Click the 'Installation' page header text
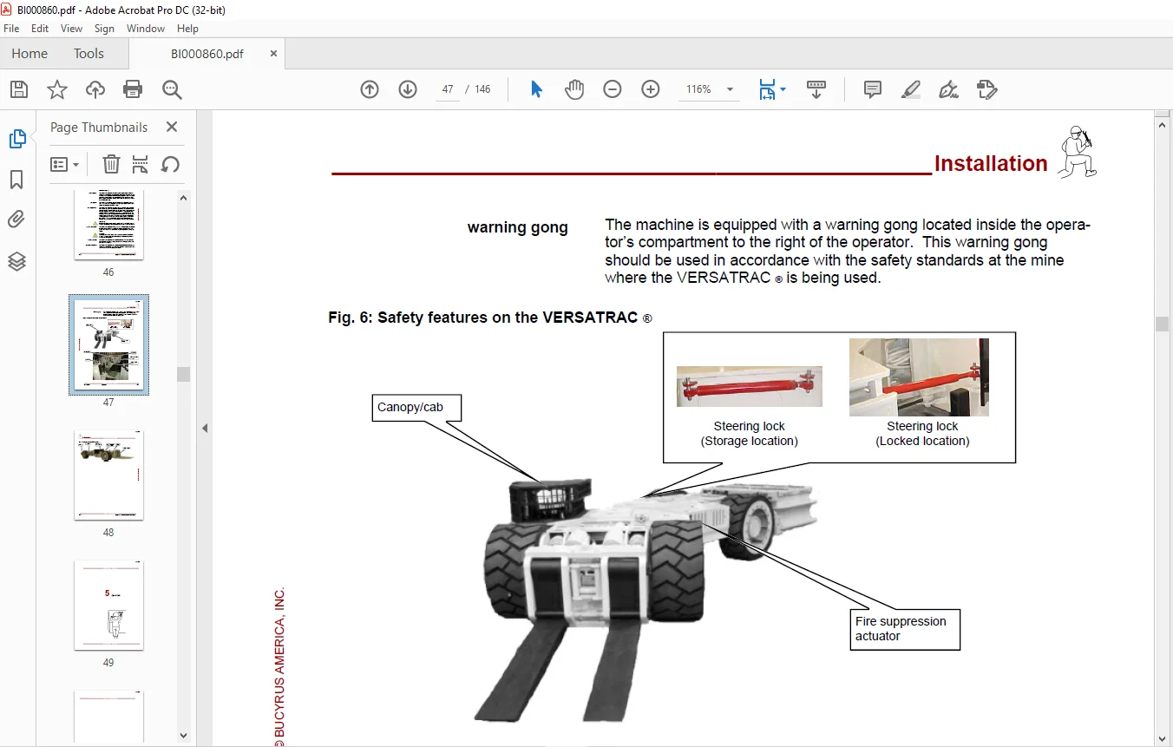This screenshot has width=1173, height=747. point(991,163)
